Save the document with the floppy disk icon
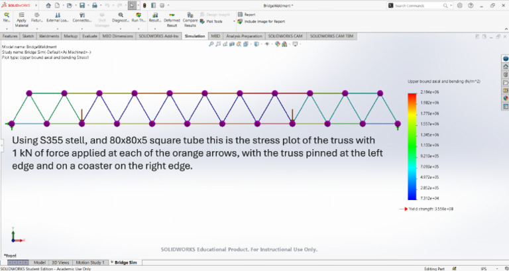 coord(82,5)
